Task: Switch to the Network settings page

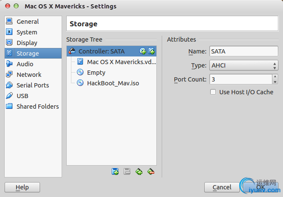Action: point(29,75)
